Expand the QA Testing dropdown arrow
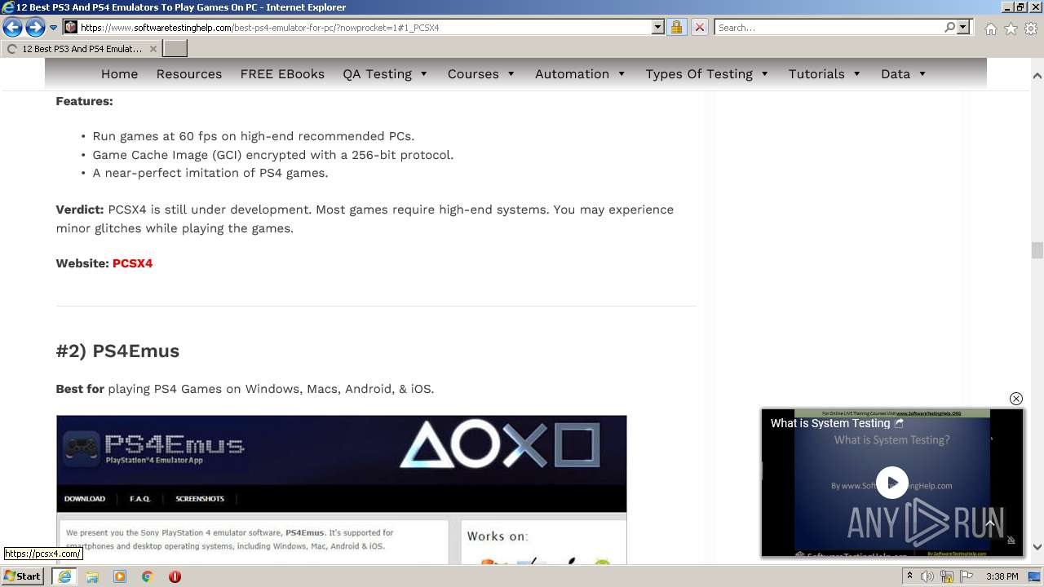The height and width of the screenshot is (587, 1044). (424, 73)
